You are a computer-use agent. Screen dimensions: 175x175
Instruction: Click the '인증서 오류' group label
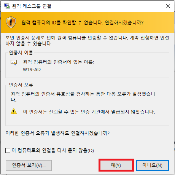[x=21, y=85]
